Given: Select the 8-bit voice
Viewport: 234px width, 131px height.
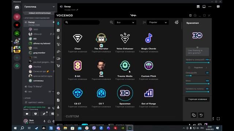Looking at the screenshot, I should tap(78, 65).
